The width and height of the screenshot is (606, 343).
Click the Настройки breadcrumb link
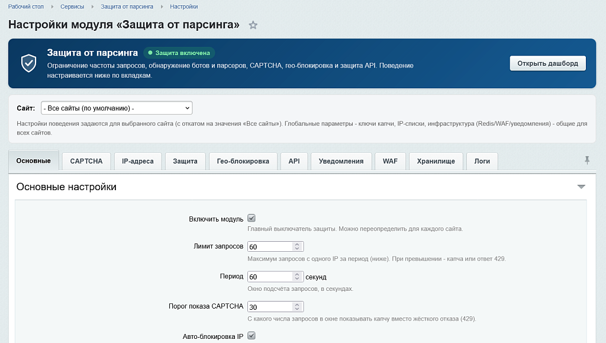[184, 7]
